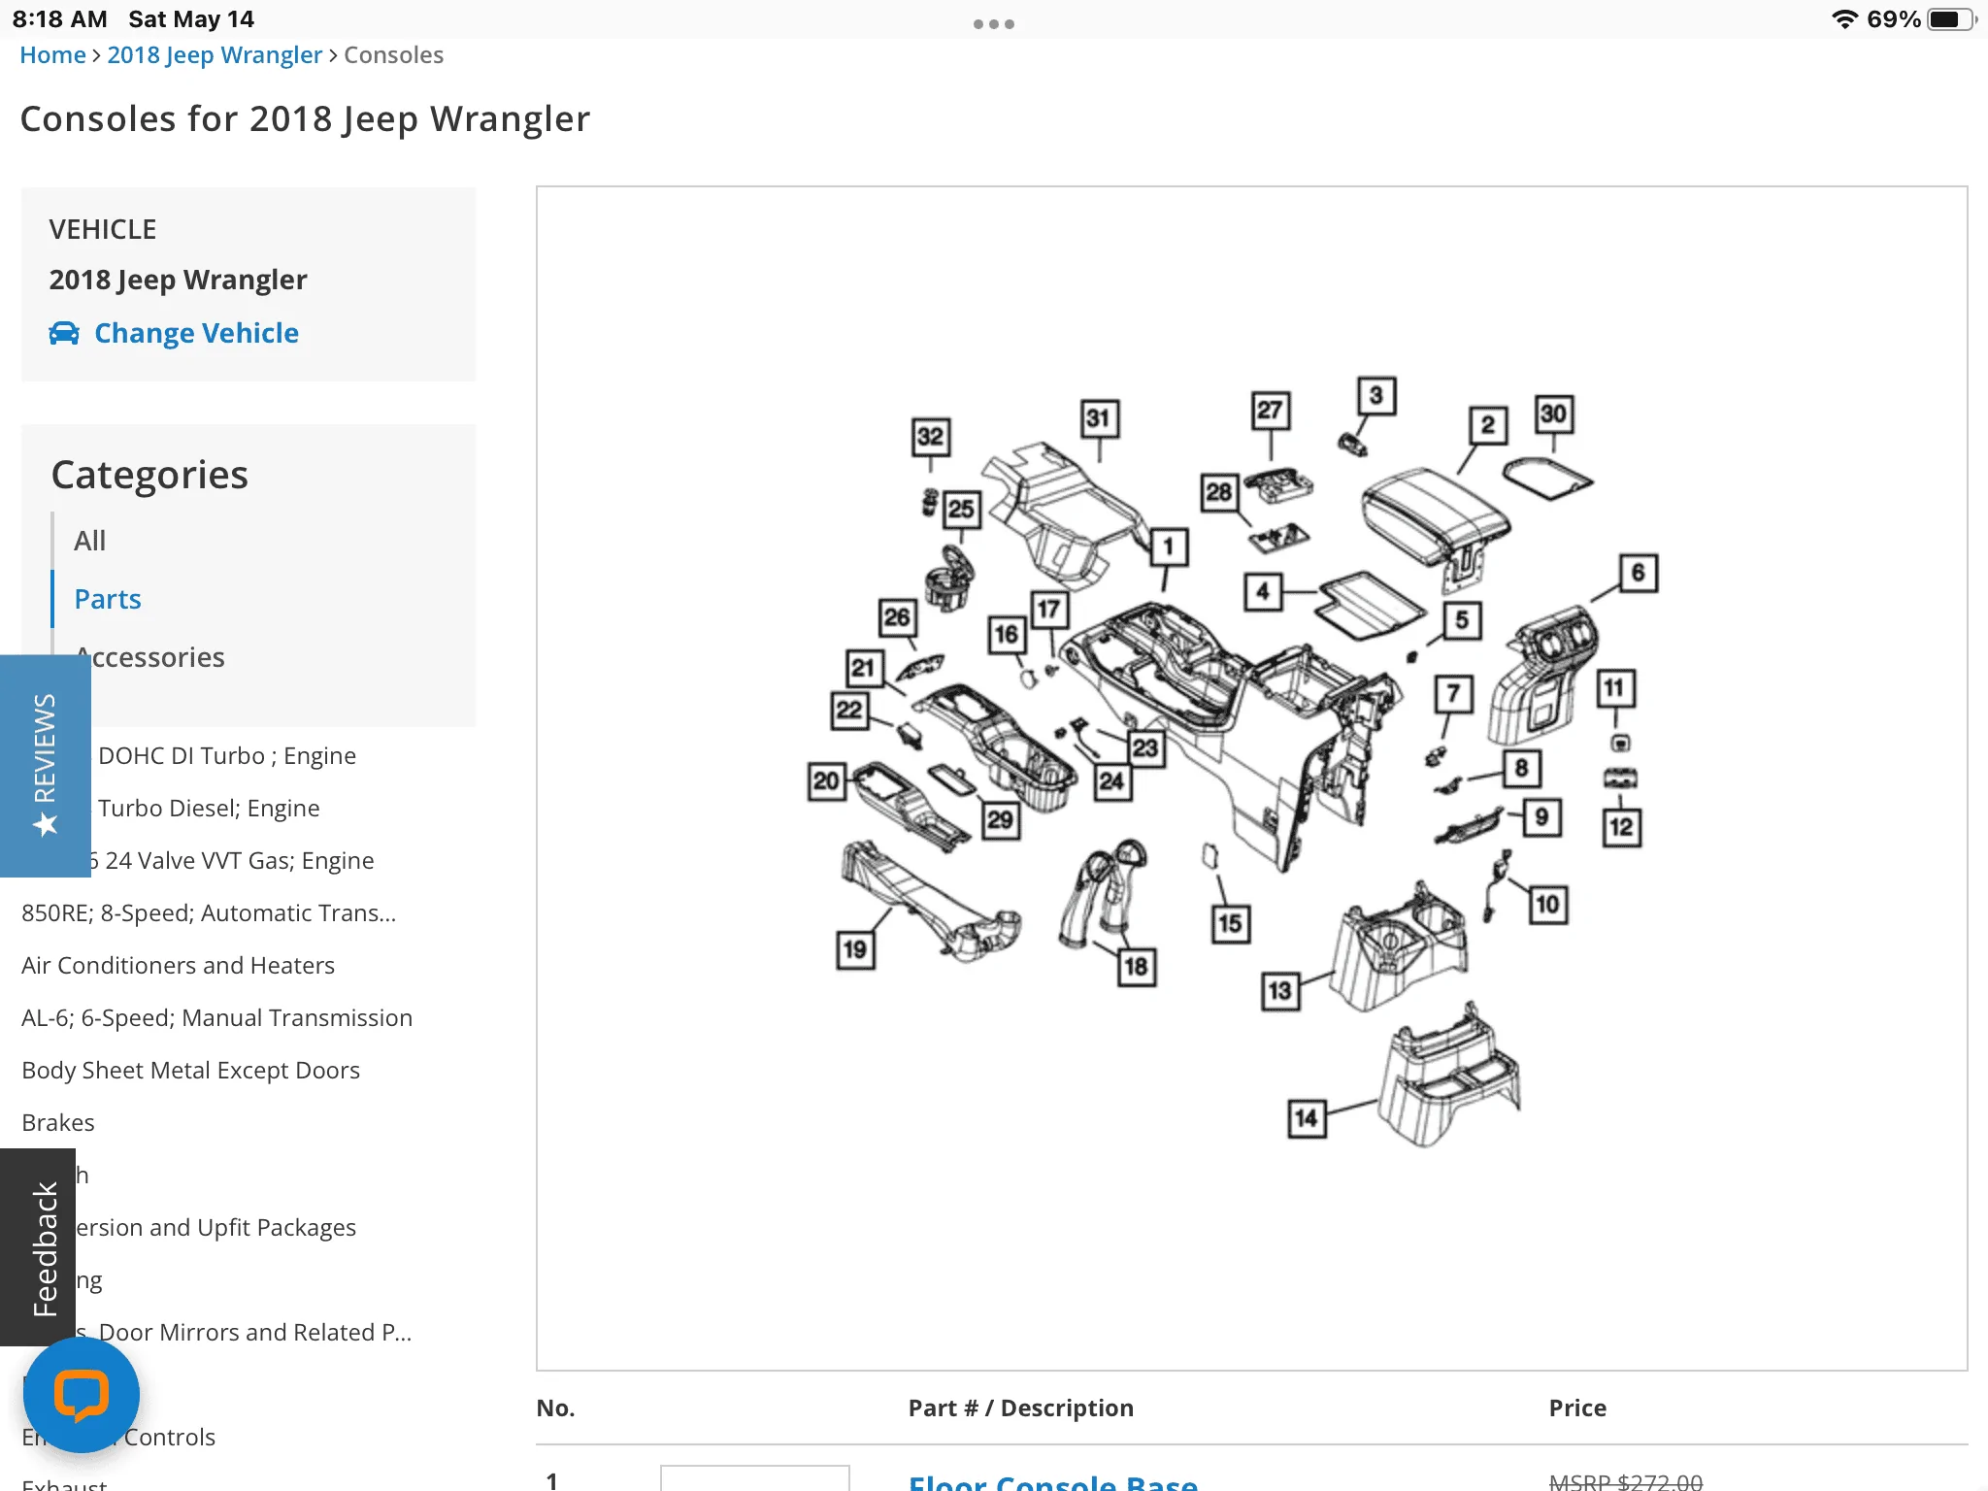Click diagram callout number 1
The image size is (1988, 1491).
pos(1169,547)
